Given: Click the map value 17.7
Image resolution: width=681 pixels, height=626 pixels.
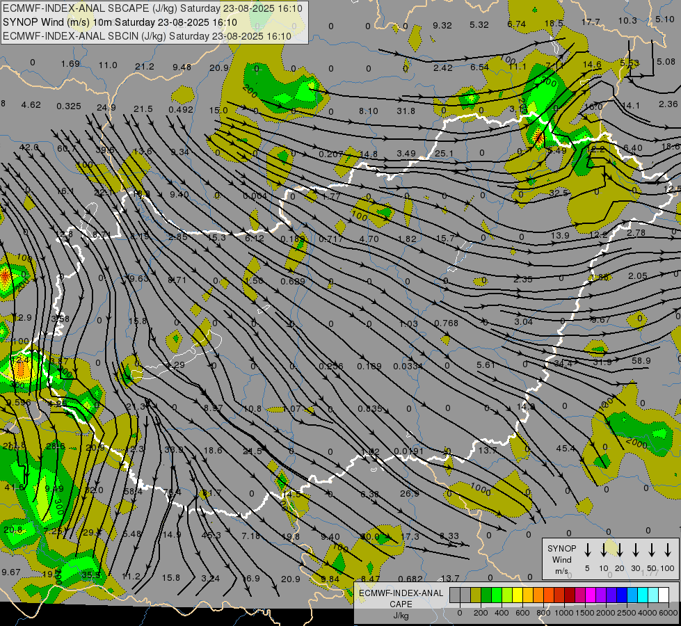Looking at the screenshot, I should point(591,22).
